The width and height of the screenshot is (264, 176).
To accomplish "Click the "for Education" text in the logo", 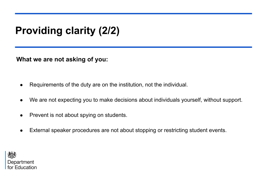I will 22,167.
